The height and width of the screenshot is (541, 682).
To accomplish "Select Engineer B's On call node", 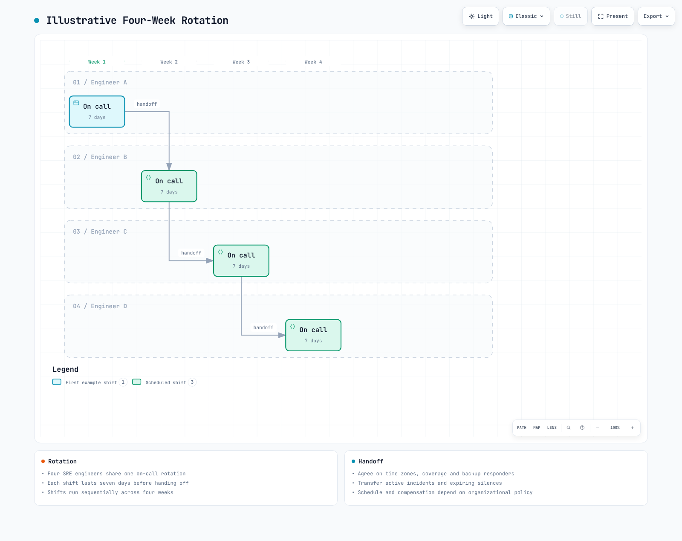I will 169,186.
